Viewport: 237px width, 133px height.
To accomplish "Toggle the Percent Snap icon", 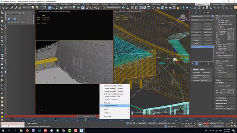I will pyautogui.click(x=95, y=8).
